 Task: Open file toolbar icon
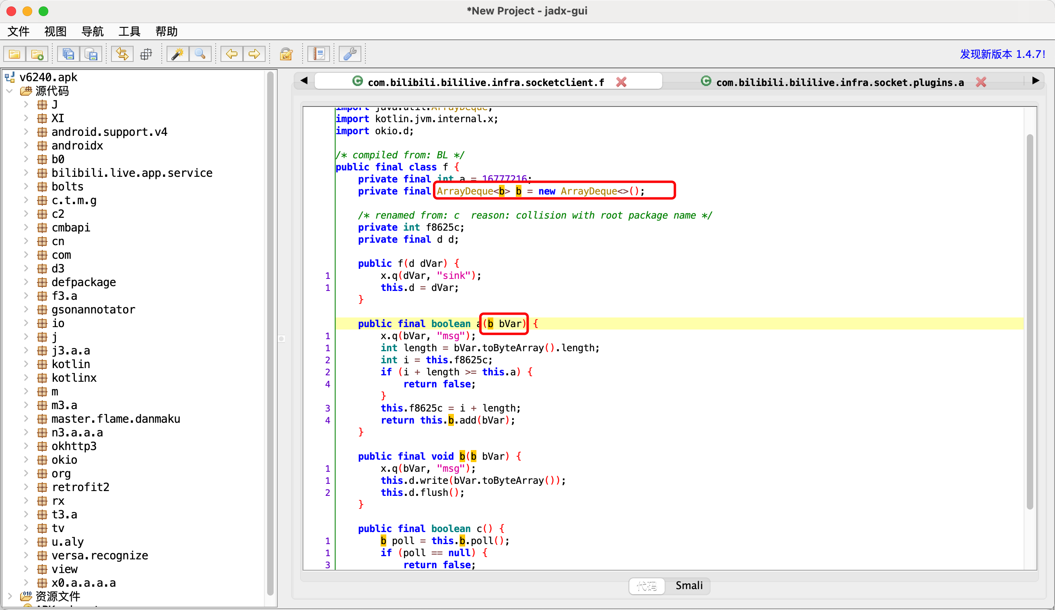pyautogui.click(x=14, y=54)
